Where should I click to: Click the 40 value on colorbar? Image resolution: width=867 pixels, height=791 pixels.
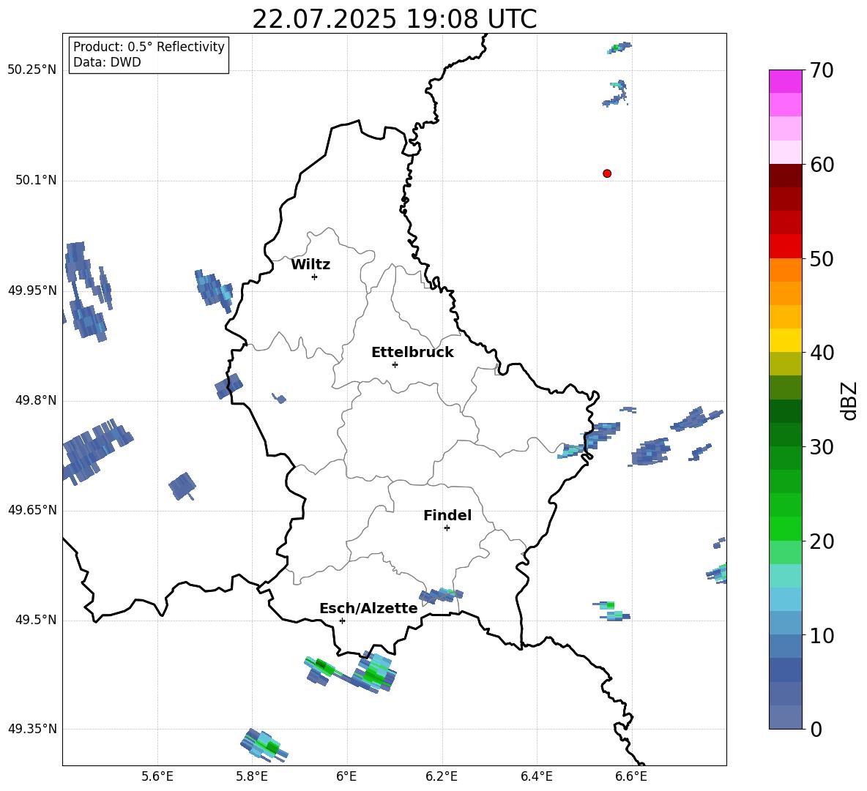click(822, 353)
